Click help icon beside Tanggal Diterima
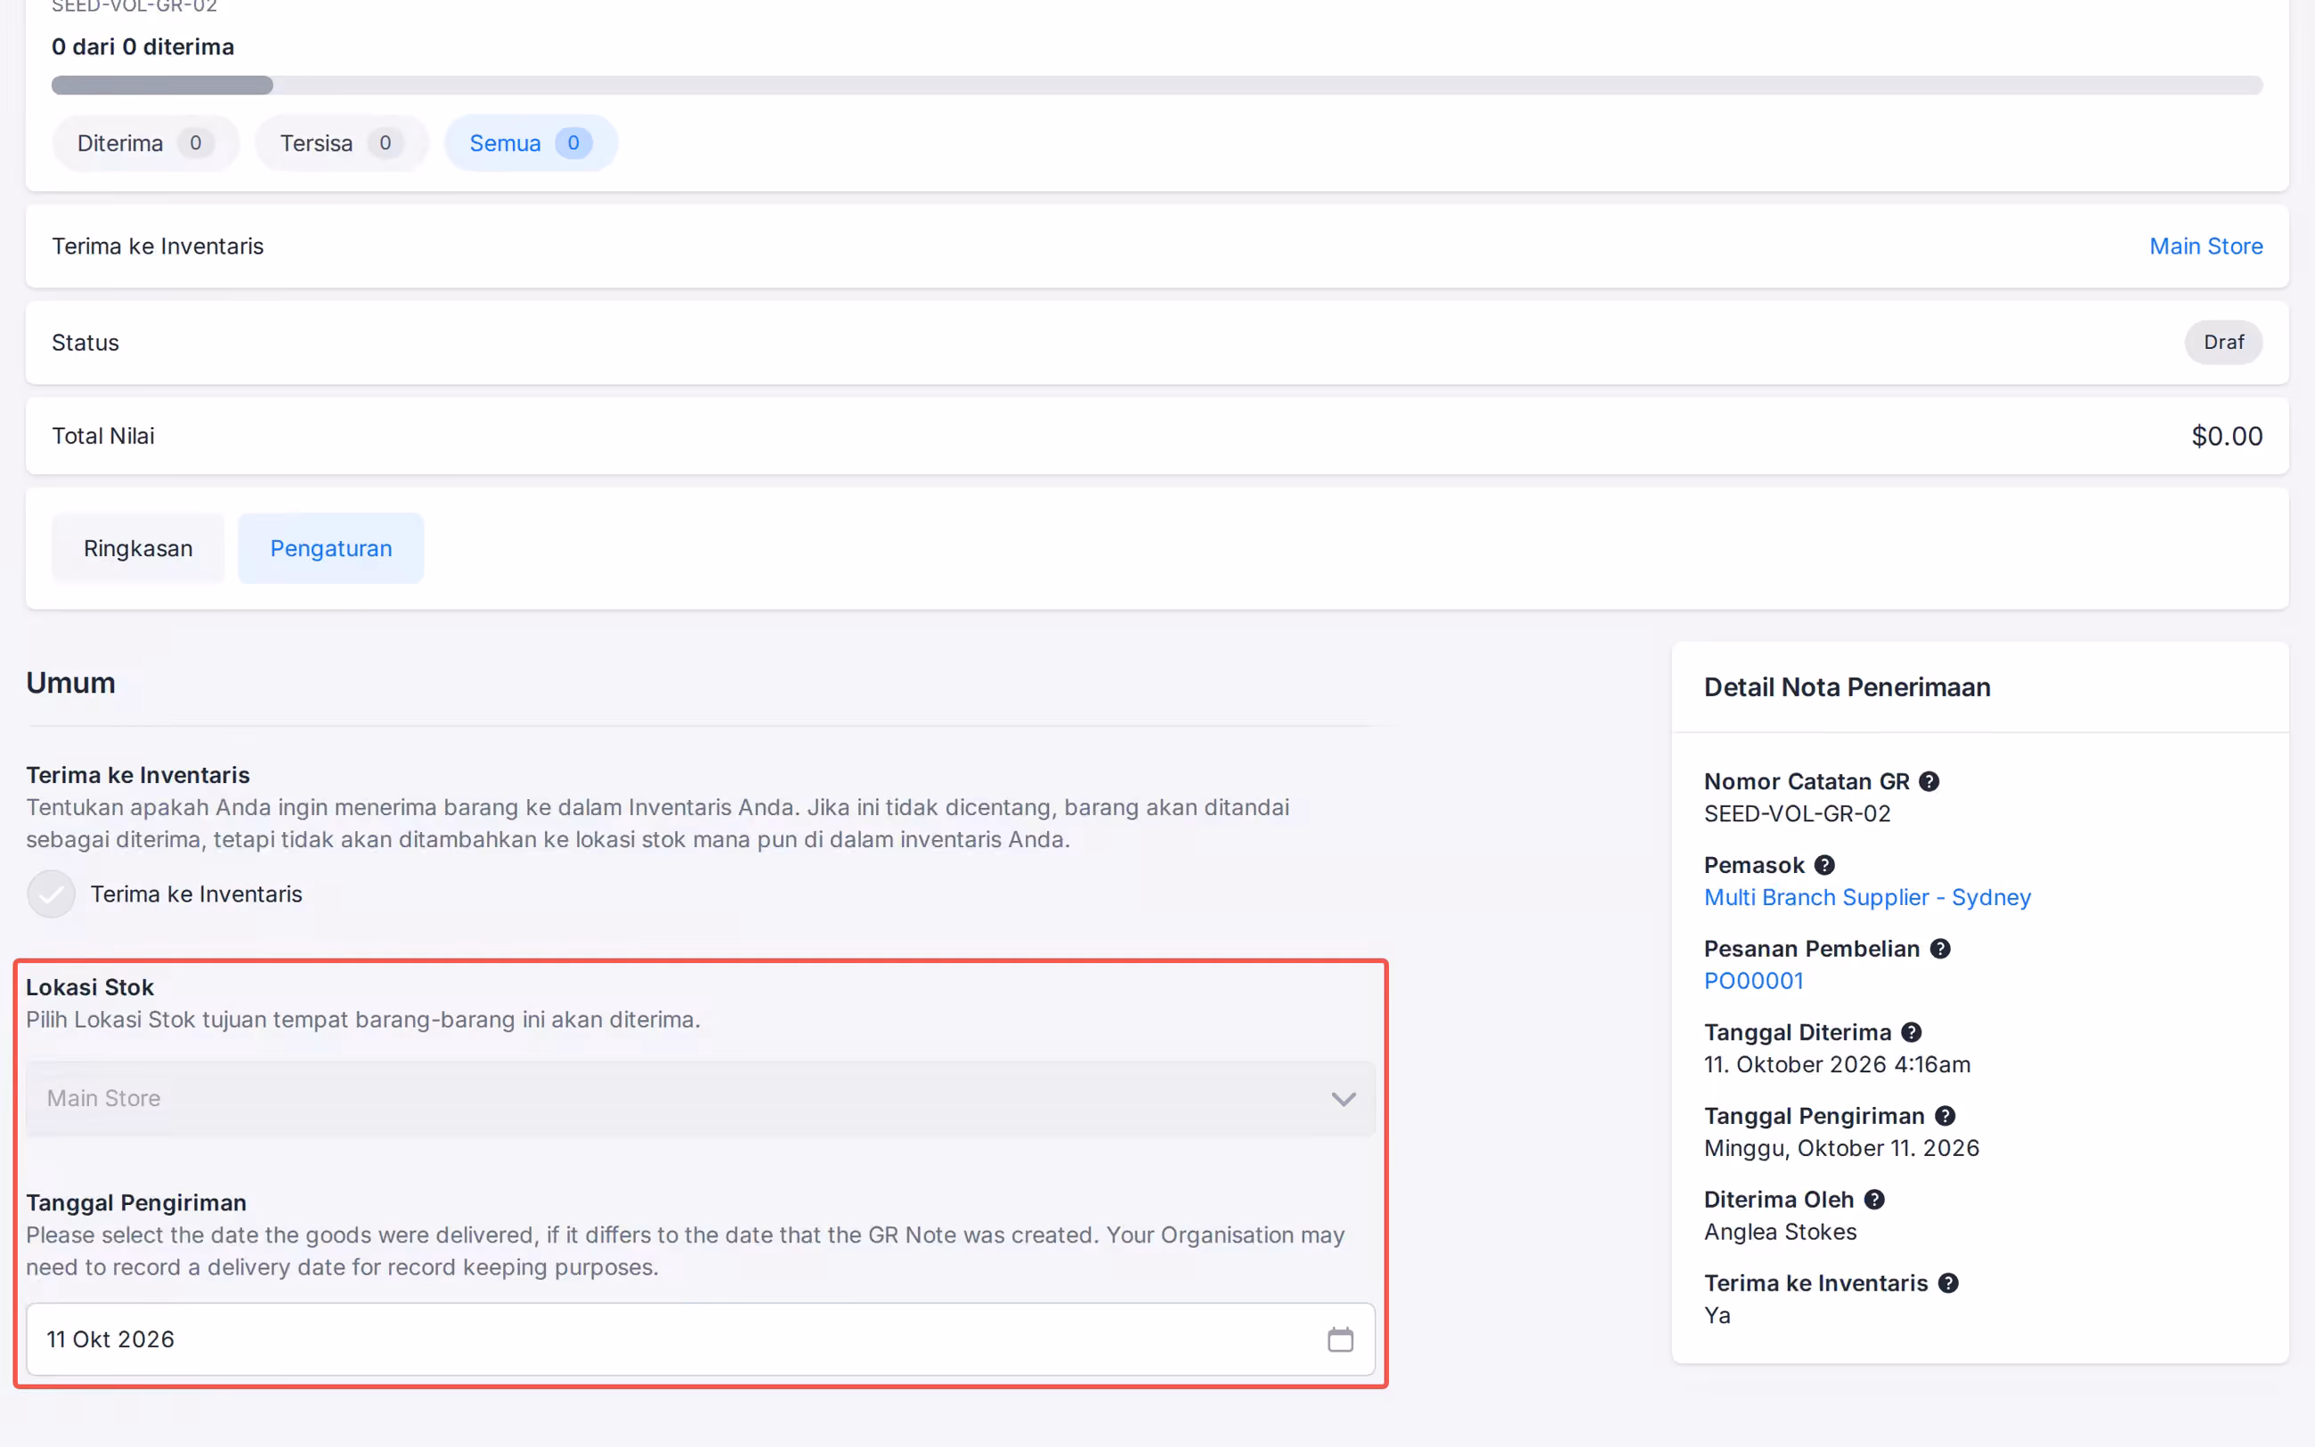Viewport: 2315px width, 1447px height. click(1911, 1032)
